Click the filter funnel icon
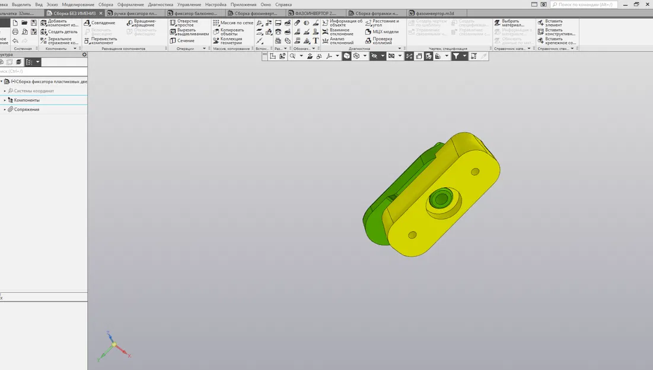Image resolution: width=653 pixels, height=370 pixels. coord(456,56)
